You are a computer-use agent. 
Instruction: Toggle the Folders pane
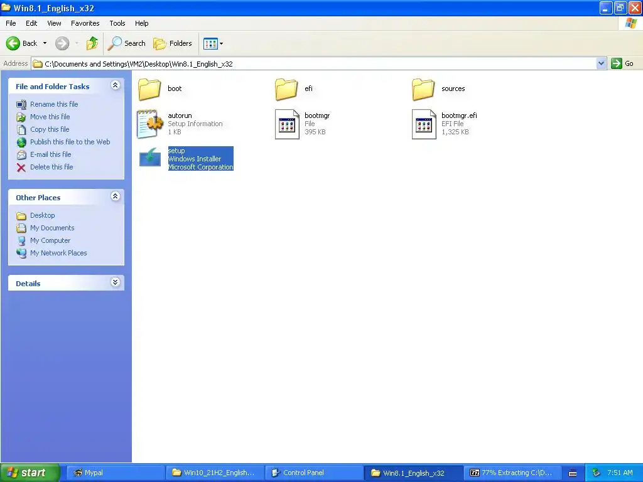(173, 43)
